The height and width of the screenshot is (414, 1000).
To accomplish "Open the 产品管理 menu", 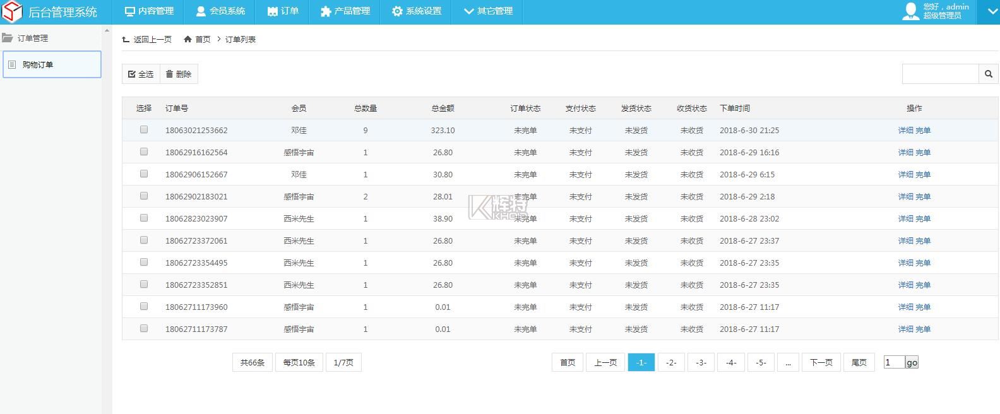I will [x=345, y=11].
